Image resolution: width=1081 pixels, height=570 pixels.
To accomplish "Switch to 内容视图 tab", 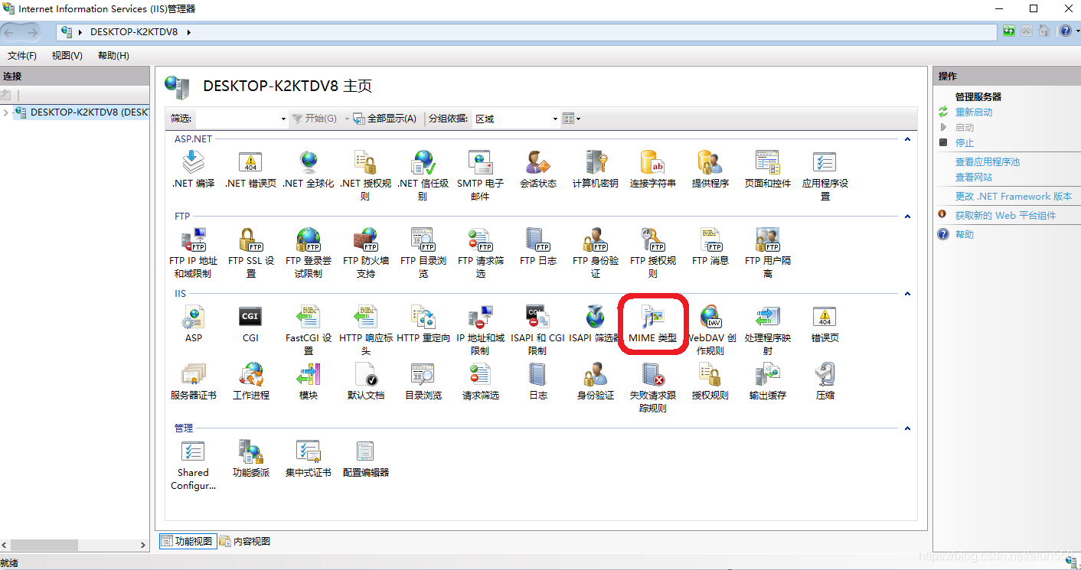I will (x=245, y=542).
